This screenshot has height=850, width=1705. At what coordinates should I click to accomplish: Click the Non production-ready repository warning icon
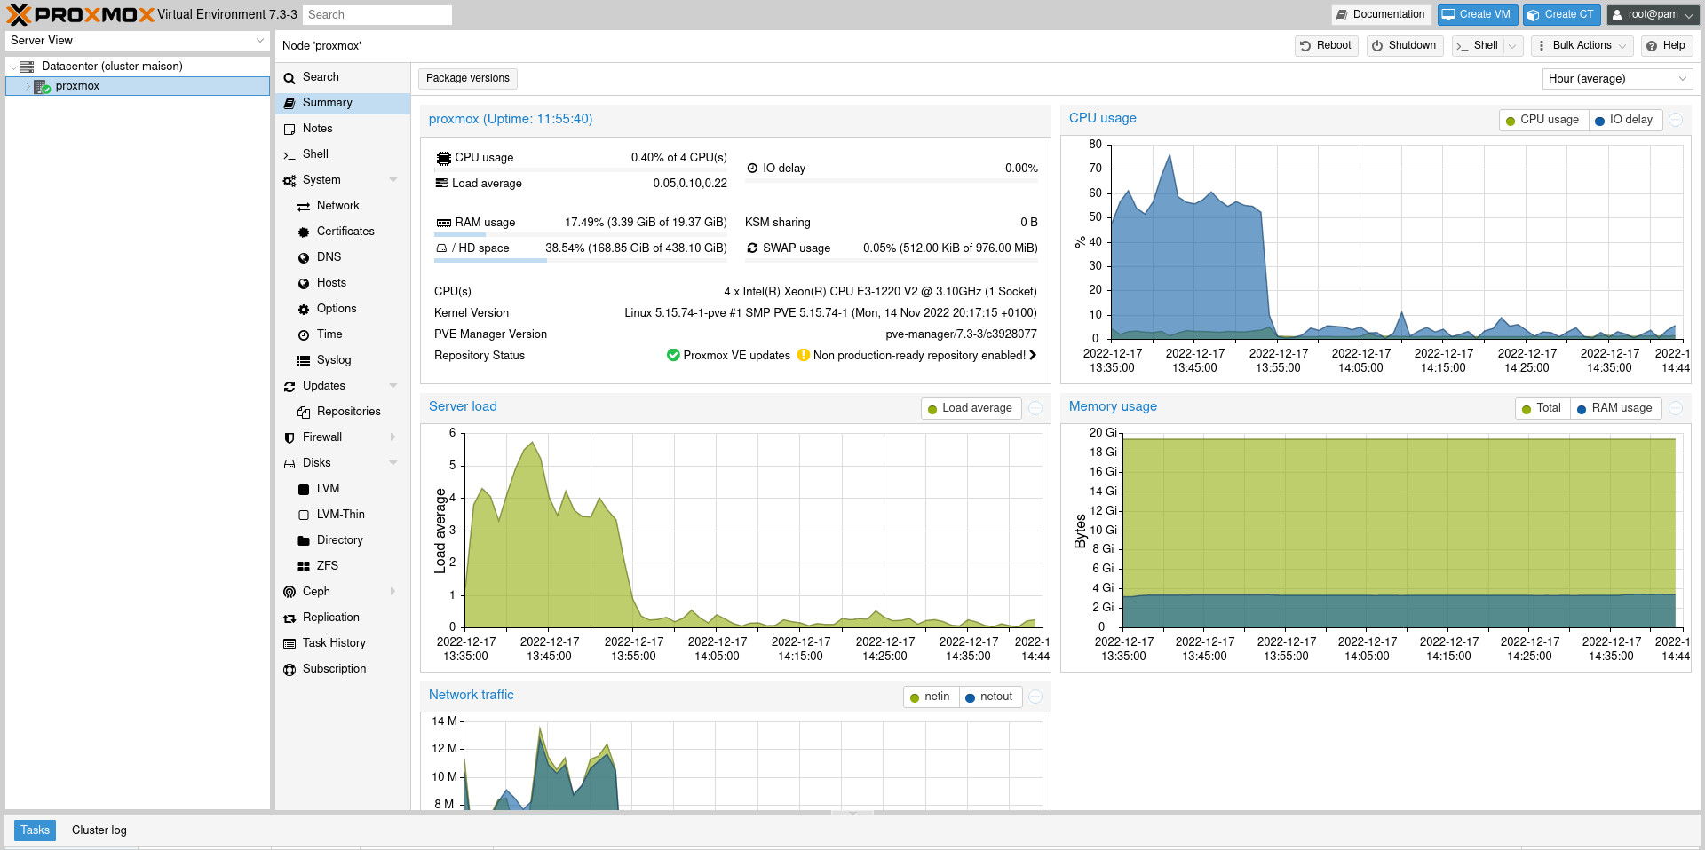pyautogui.click(x=804, y=355)
